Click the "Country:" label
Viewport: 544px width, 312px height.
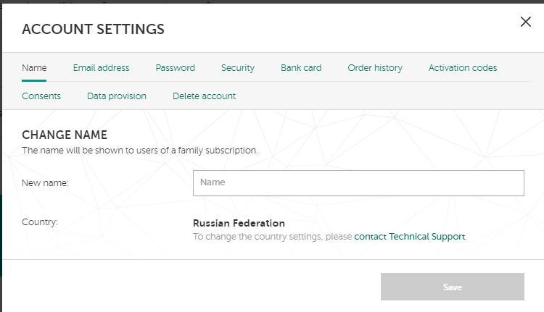tap(40, 222)
